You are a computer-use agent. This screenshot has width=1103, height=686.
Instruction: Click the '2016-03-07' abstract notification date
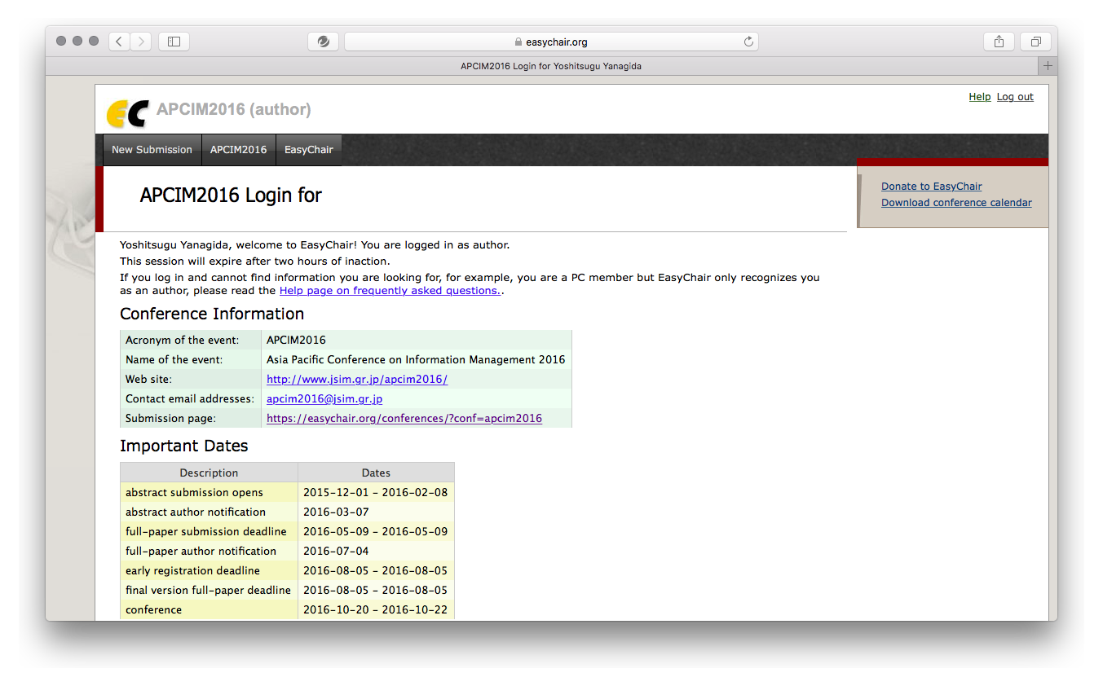point(336,512)
